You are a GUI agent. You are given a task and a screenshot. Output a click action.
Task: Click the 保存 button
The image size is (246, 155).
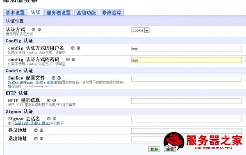(x=154, y=149)
